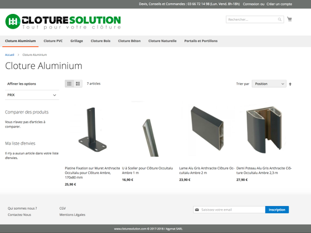Go to Accueil breadcrumb
Image resolution: width=311 pixels, height=233 pixels.
click(9, 55)
